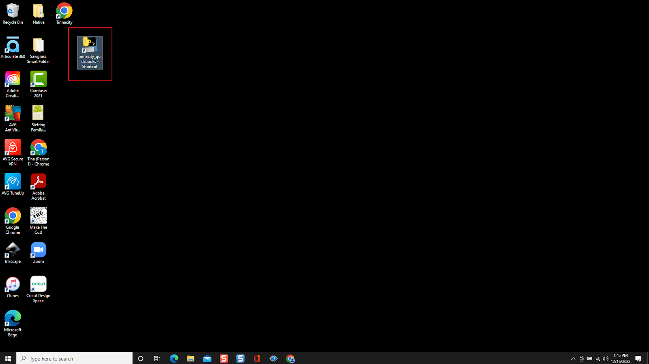Viewport: 649px width, 364px height.
Task: Select the Tinnacity Chrome shortcut icon
Action: click(64, 14)
